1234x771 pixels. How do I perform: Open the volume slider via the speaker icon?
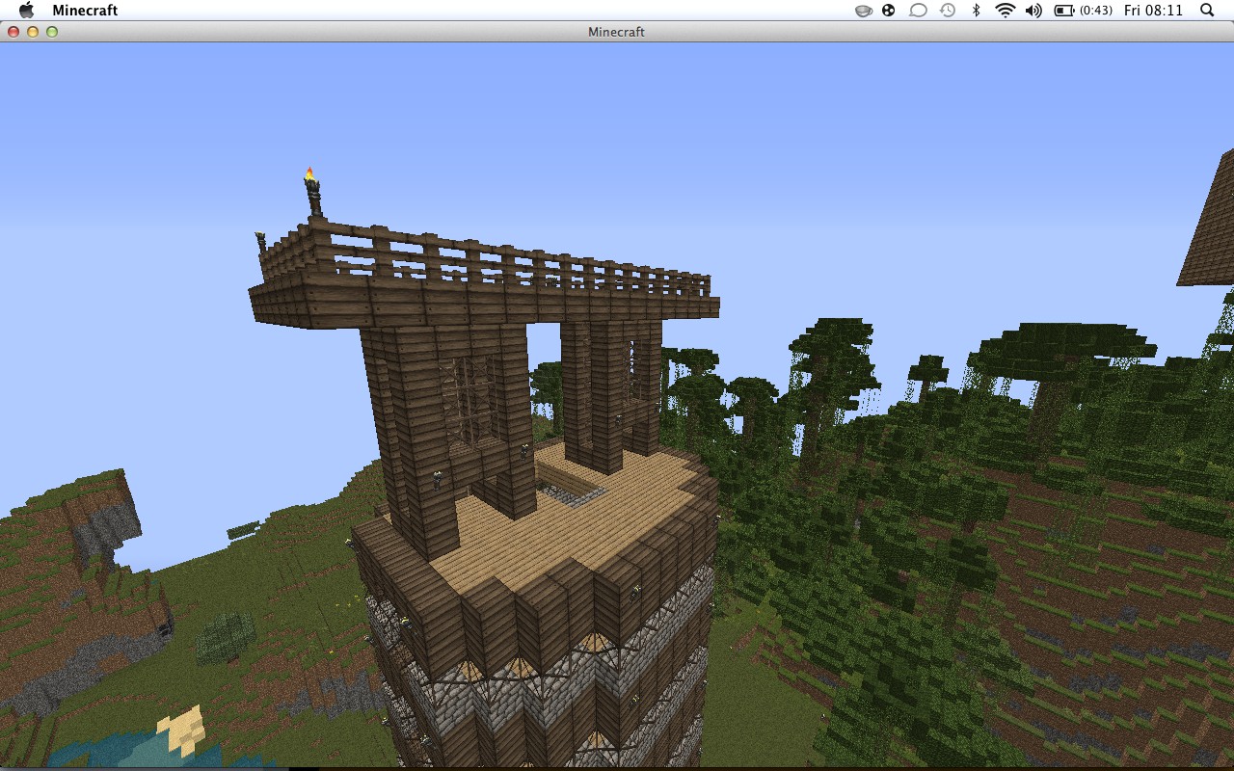(x=1034, y=11)
